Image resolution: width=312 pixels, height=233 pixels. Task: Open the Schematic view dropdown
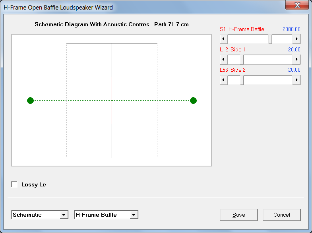tap(64, 215)
